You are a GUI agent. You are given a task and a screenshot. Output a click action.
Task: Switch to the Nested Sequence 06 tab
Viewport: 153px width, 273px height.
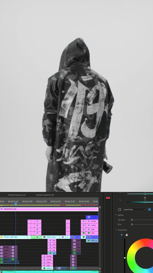(45, 195)
